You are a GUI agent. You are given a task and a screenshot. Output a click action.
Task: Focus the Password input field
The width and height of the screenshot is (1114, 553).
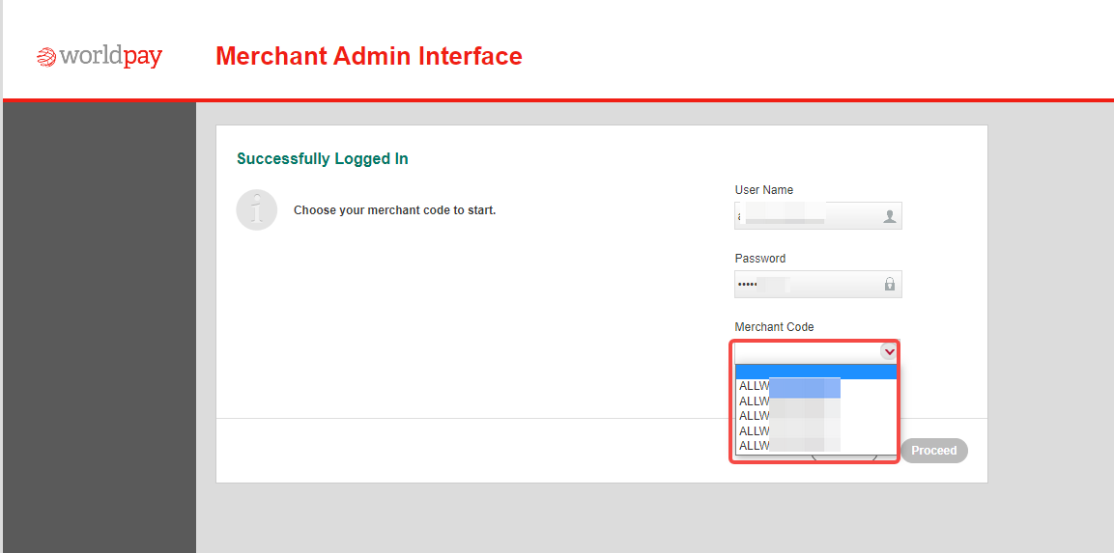tap(817, 284)
